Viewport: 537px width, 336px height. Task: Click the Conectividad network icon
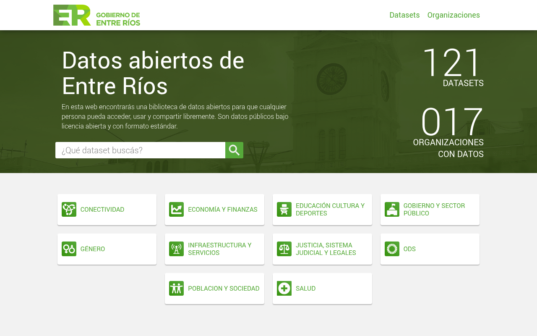click(69, 210)
